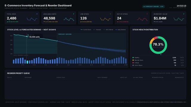Image resolution: width=191 pixels, height=107 pixels.
Task: Click the 58,566 units chart tooltip
Action: click(x=35, y=36)
